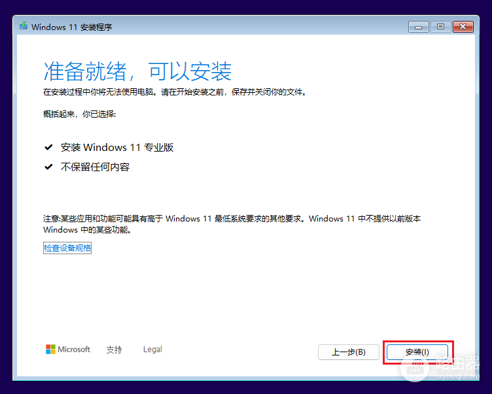Image resolution: width=492 pixels, height=394 pixels.
Task: Open the 支持 support link
Action: [x=114, y=350]
